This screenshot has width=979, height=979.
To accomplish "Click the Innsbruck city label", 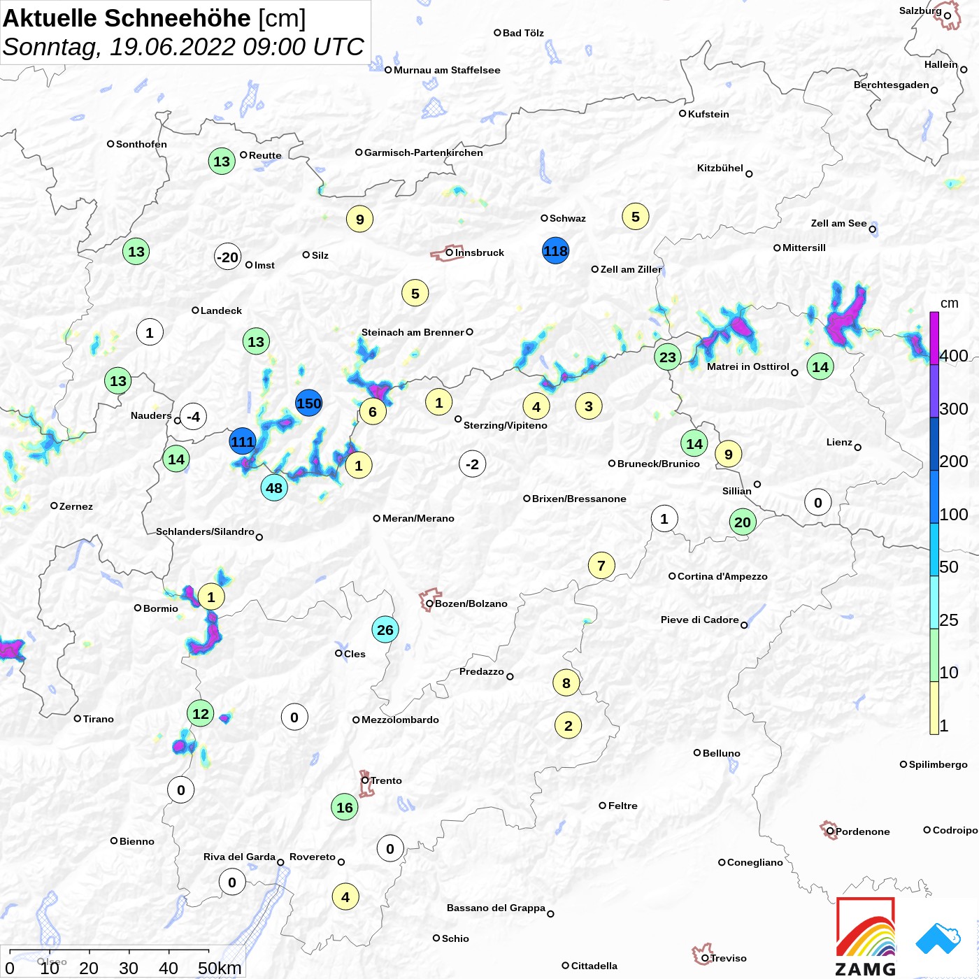I will [480, 252].
